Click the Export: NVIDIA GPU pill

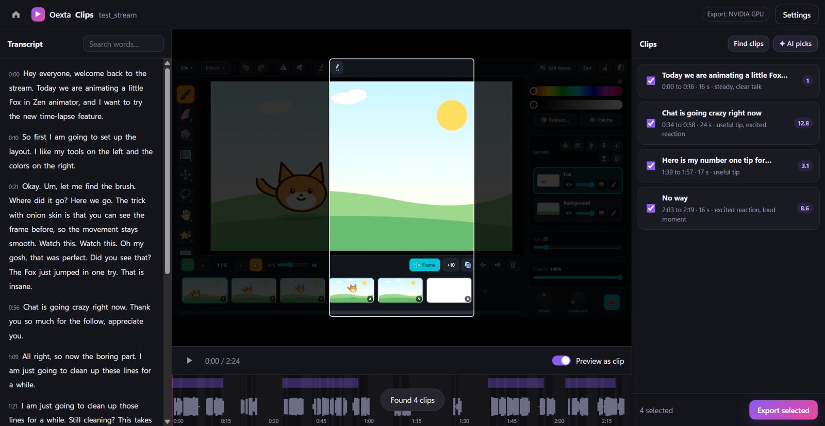pos(735,14)
